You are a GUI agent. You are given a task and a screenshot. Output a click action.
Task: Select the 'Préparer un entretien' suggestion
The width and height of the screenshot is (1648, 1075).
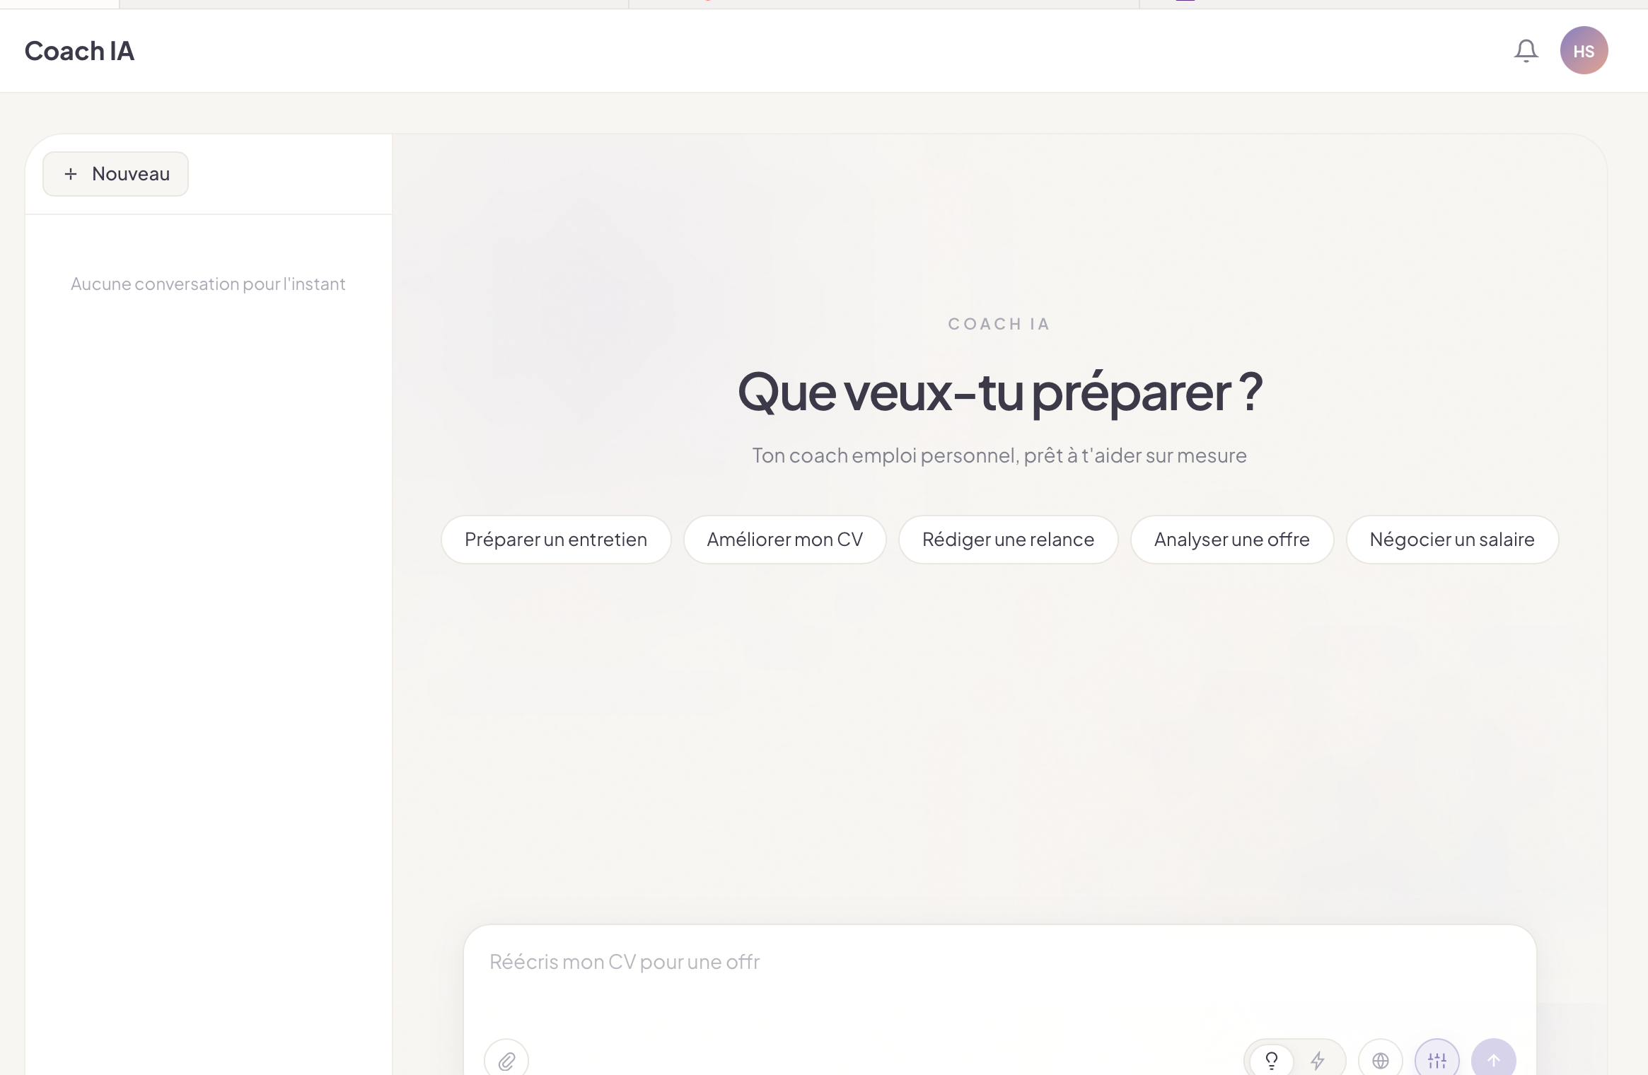[x=555, y=540]
